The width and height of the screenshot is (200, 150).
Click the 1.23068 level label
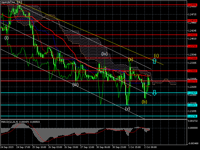[192, 71]
